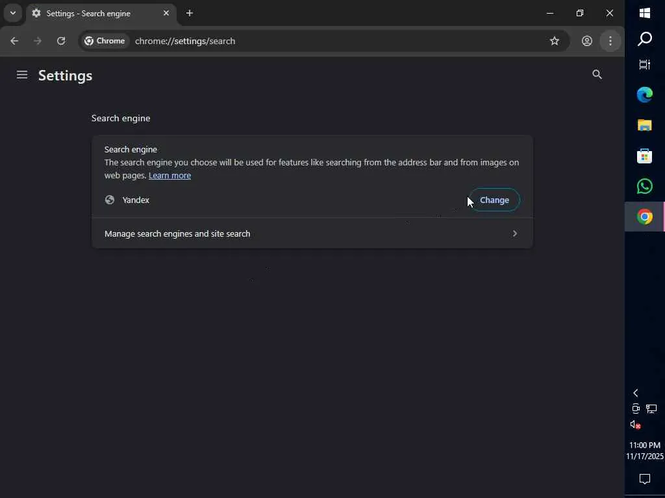Viewport: 665px width, 498px height.
Task: Open Windows taskbar search
Action: pos(645,39)
